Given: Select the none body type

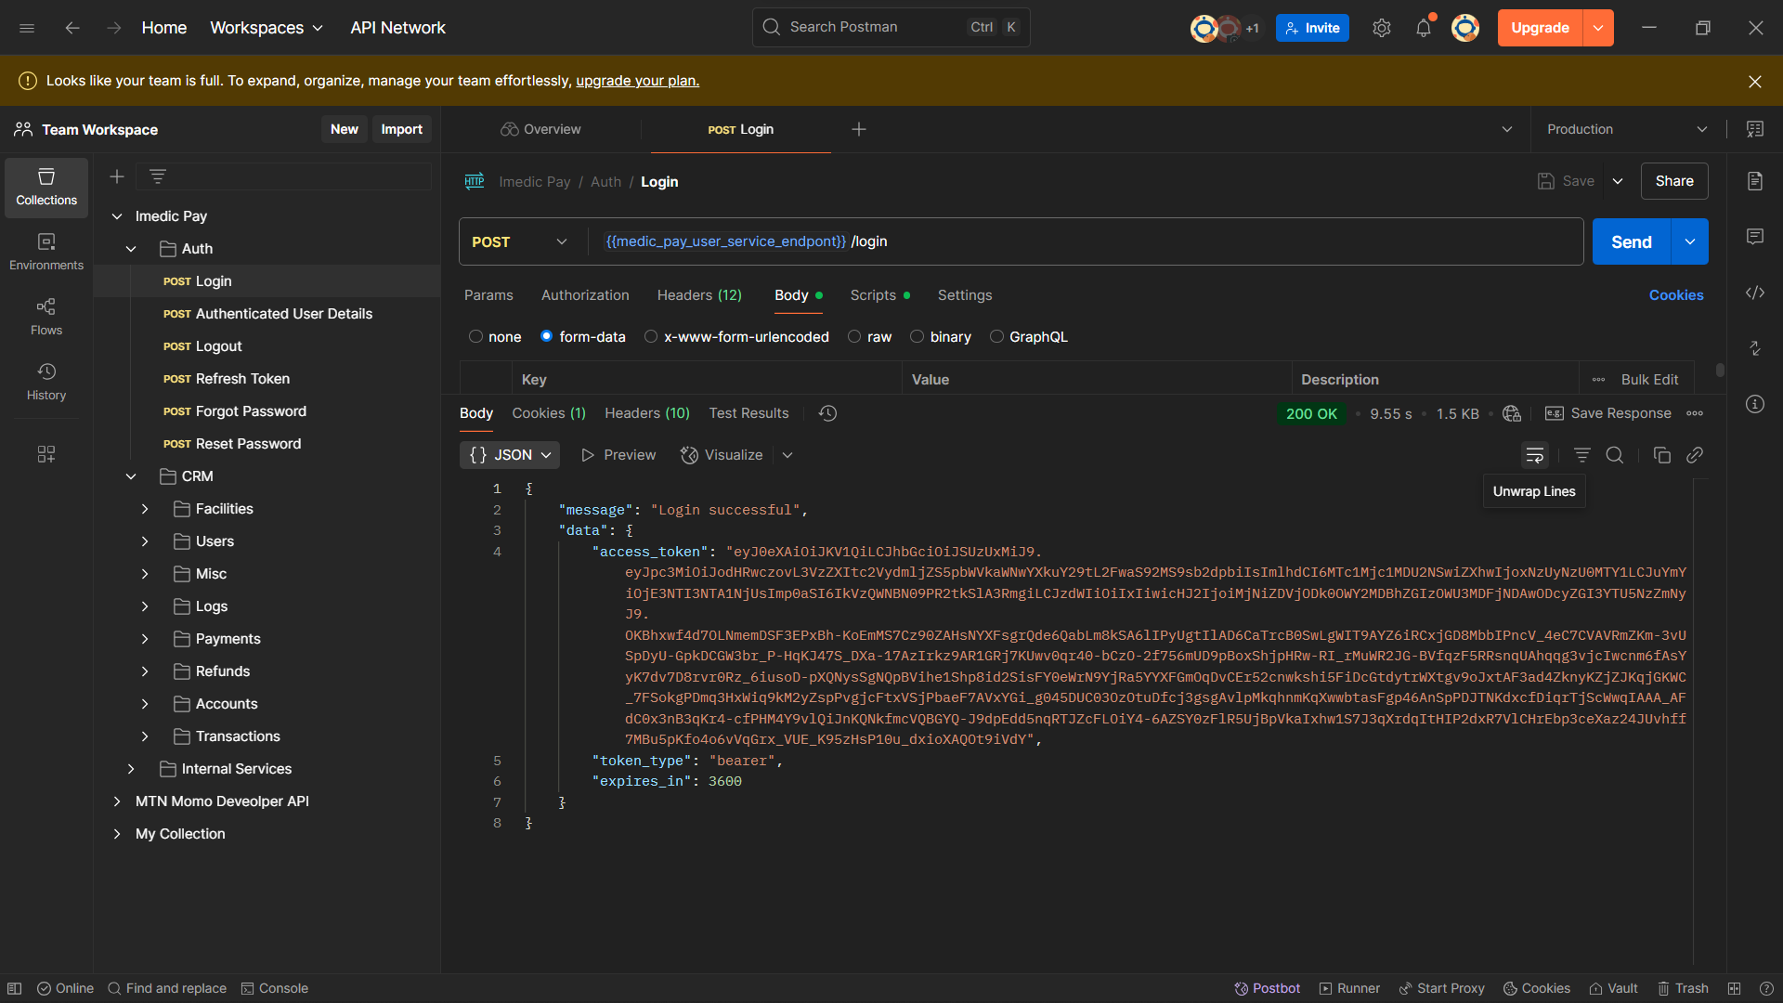Looking at the screenshot, I should (x=476, y=337).
